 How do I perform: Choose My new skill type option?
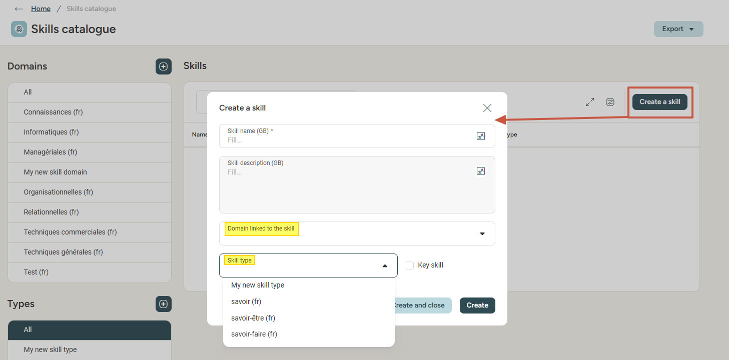coord(258,285)
